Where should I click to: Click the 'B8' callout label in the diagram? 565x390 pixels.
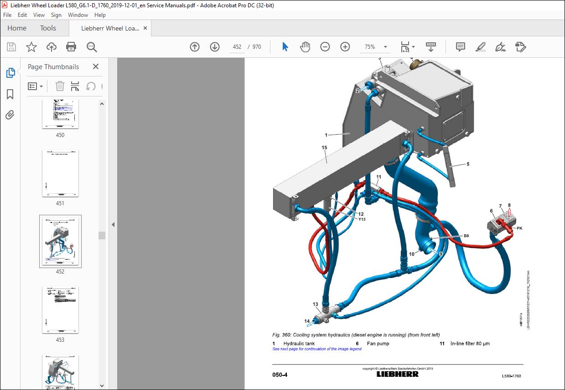(x=466, y=236)
